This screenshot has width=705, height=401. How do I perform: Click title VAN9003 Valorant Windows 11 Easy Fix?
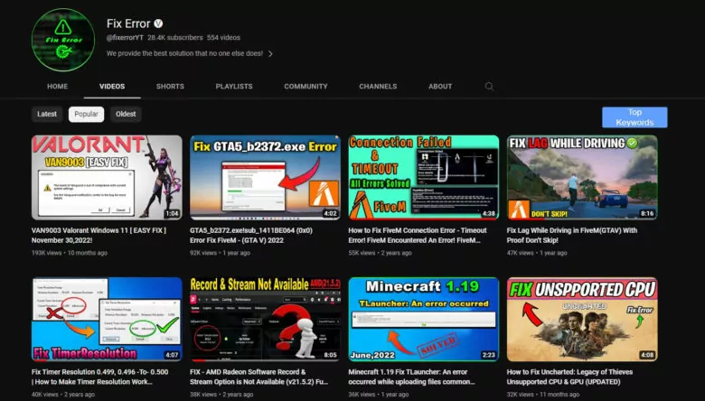[99, 236]
